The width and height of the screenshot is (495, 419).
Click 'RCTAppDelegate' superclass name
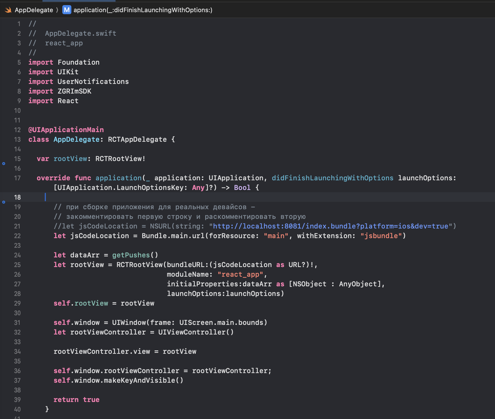pos(137,139)
